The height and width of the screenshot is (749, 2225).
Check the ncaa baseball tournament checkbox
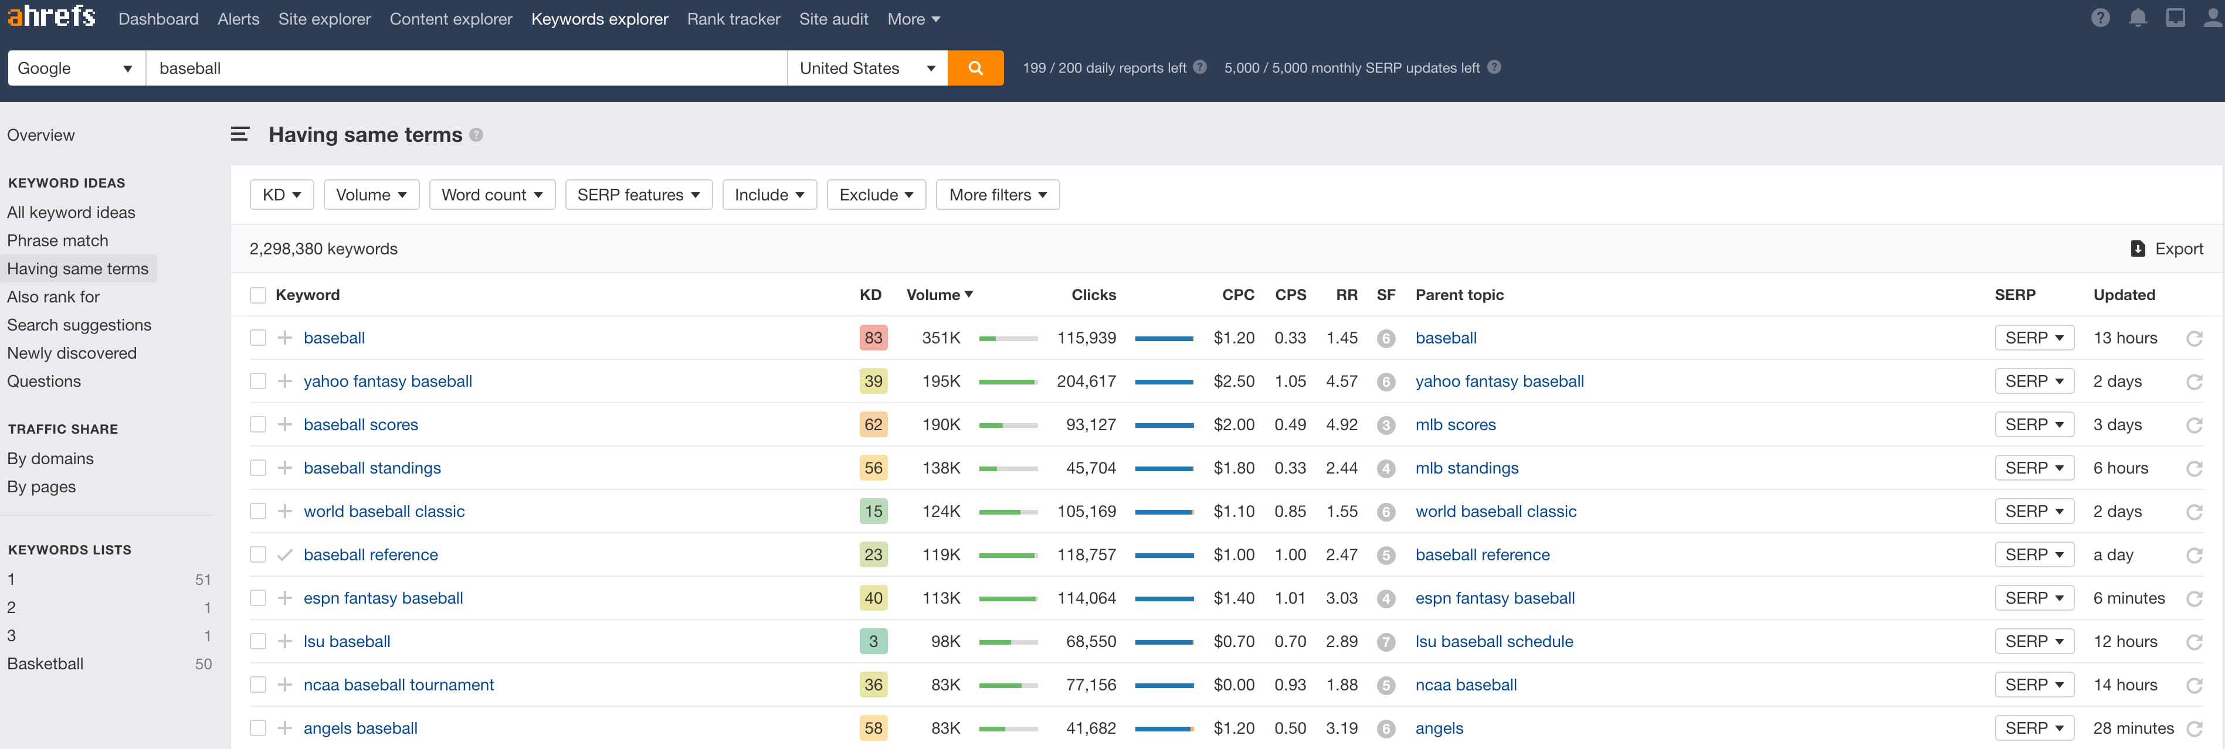click(x=257, y=685)
